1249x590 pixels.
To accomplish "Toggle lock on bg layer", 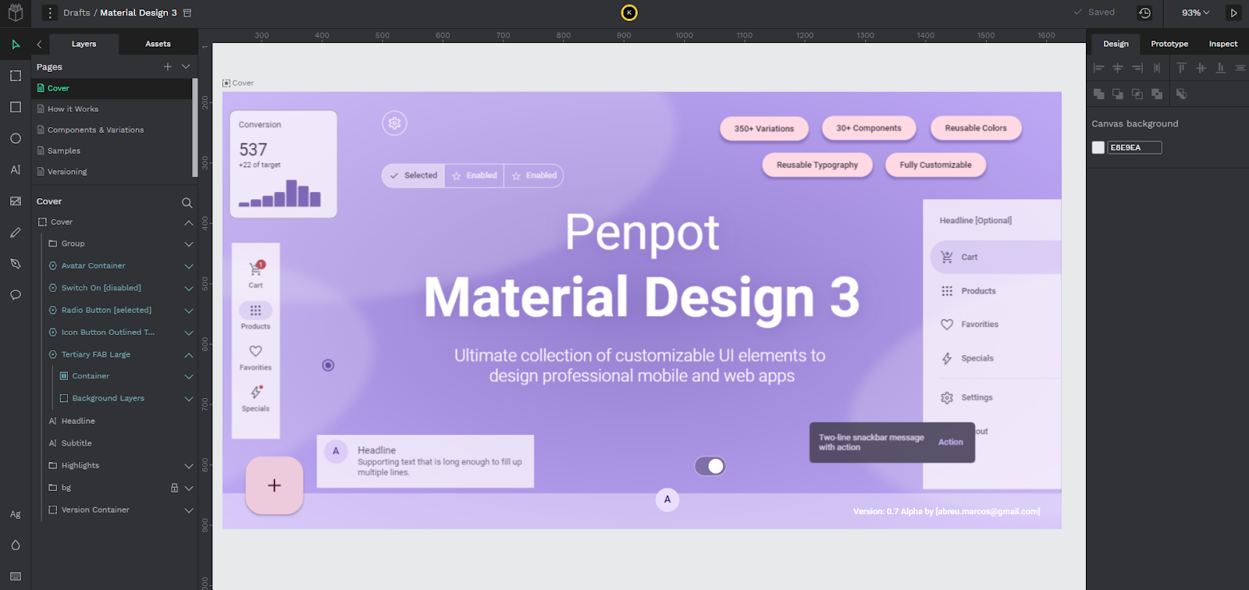I will [174, 488].
